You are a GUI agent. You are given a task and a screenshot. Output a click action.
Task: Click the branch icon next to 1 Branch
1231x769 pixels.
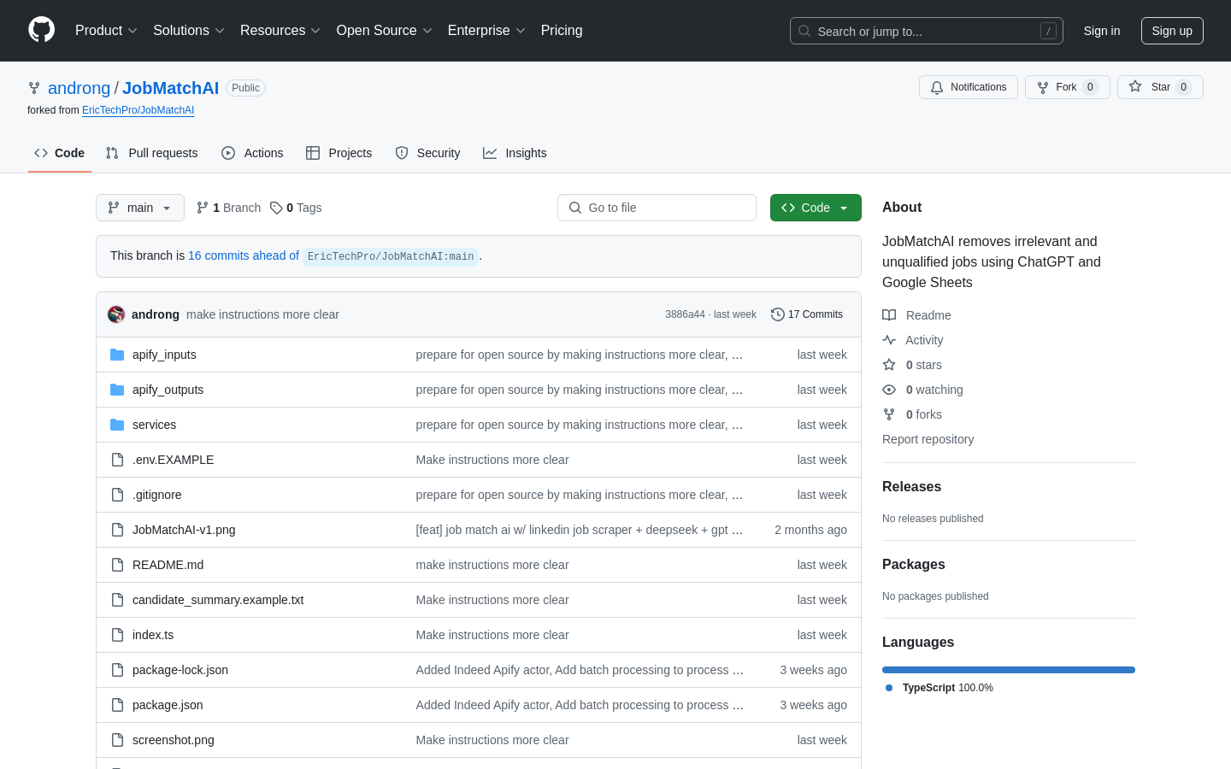(203, 208)
